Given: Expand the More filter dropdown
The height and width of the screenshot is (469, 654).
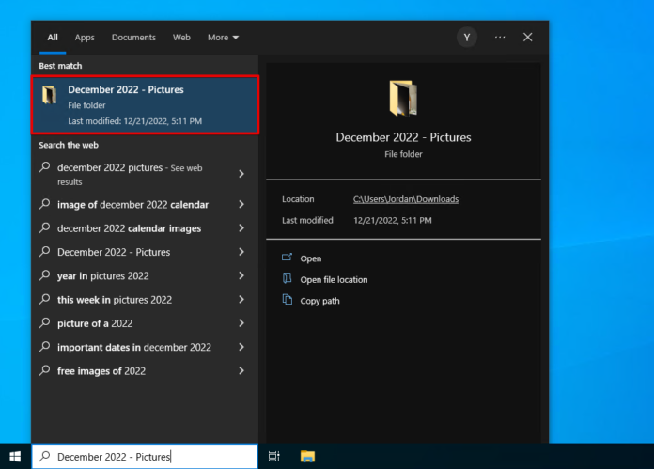Looking at the screenshot, I should click(223, 38).
